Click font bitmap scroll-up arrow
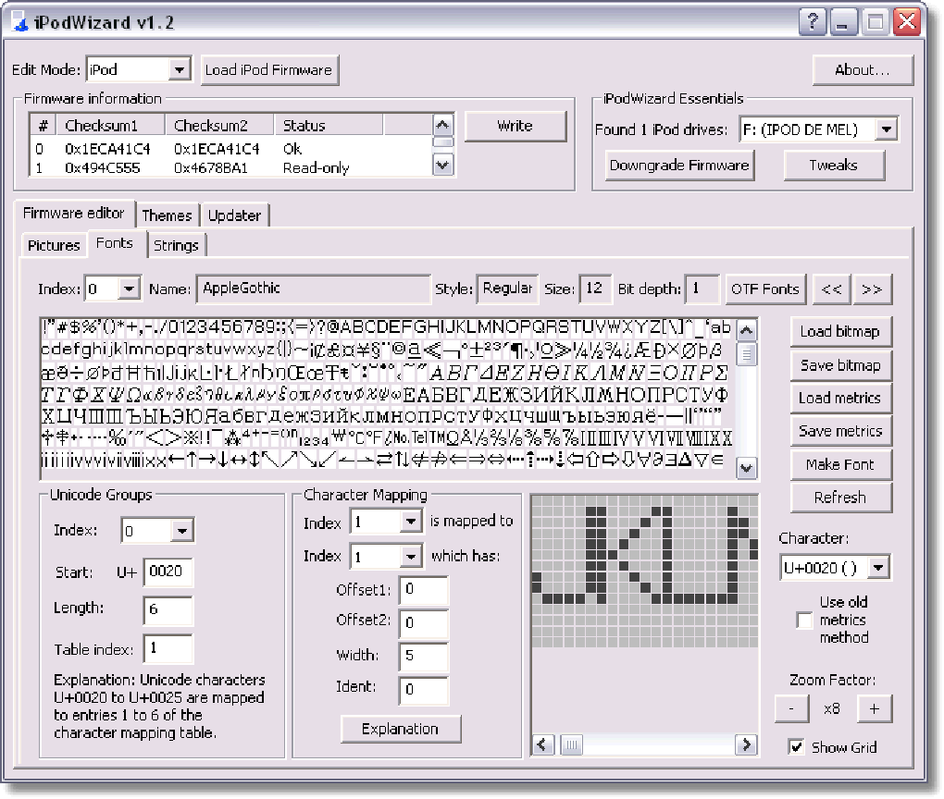 coord(747,330)
